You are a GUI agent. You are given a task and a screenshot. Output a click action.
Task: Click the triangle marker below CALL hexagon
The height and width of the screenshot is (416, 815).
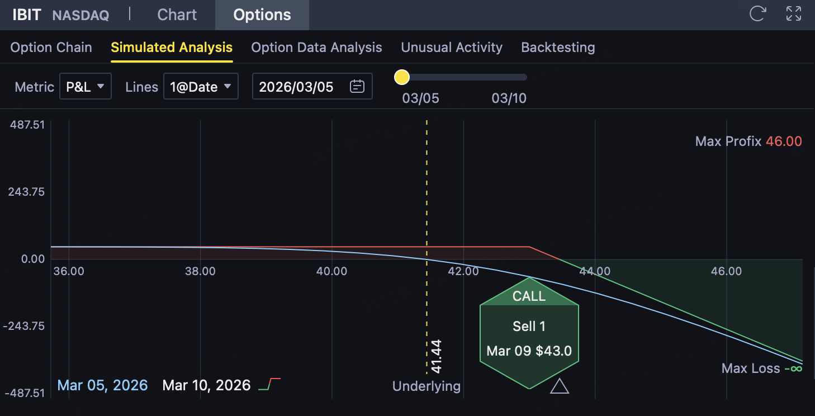pos(560,386)
